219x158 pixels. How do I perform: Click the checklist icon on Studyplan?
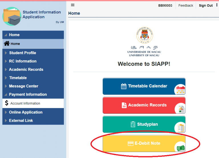click(133, 124)
